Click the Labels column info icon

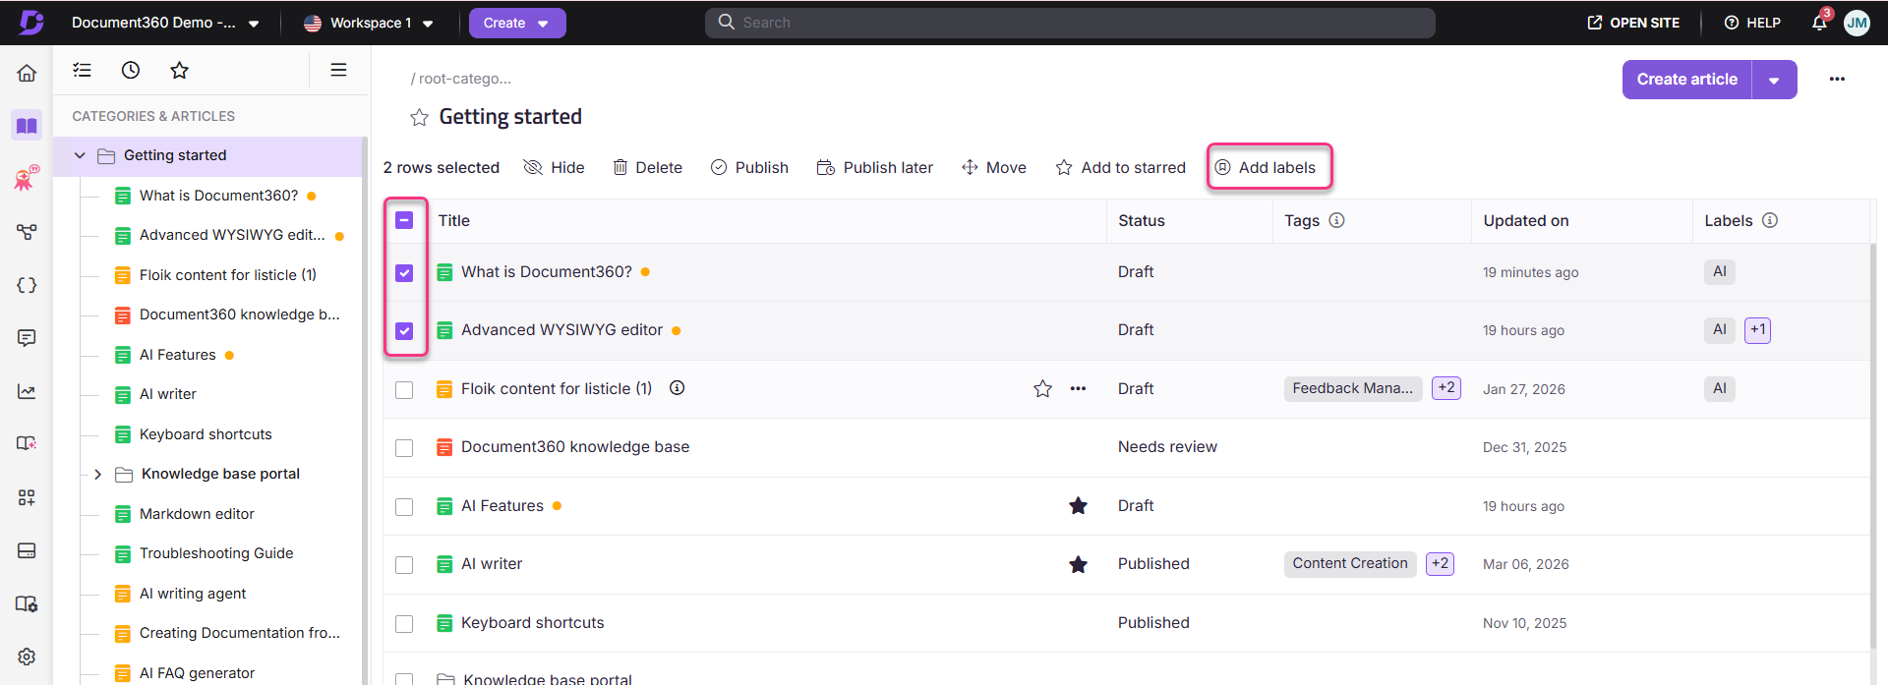[1770, 220]
